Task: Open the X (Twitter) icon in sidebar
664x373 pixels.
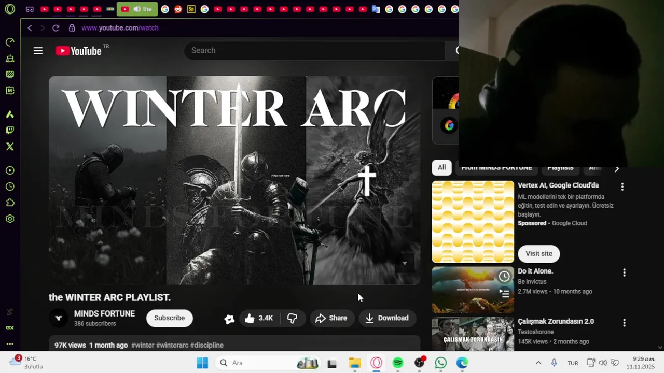Action: (10, 147)
